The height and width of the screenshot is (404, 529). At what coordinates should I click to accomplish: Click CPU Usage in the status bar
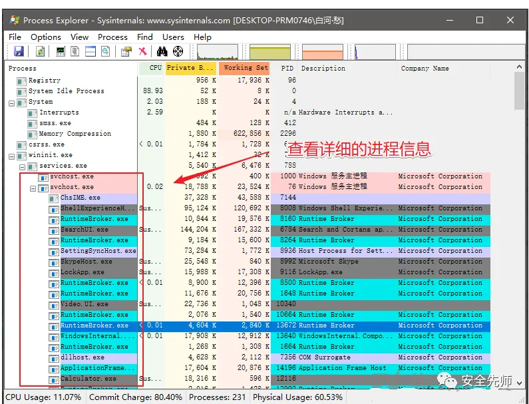pyautogui.click(x=44, y=397)
